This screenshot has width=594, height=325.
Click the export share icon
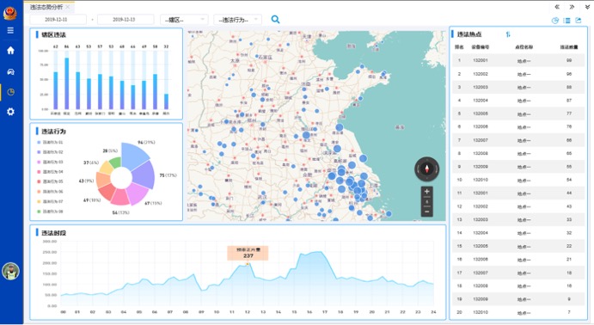click(578, 21)
